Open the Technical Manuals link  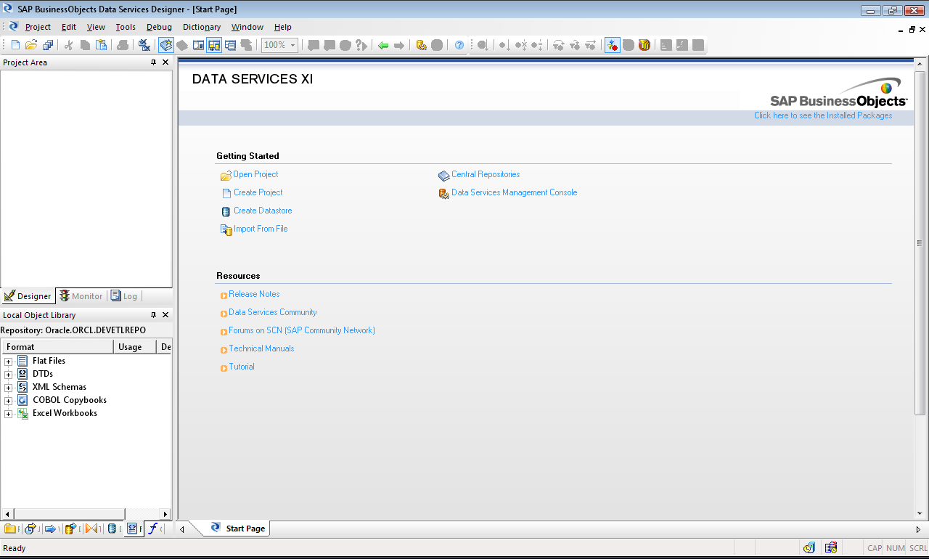(x=261, y=348)
